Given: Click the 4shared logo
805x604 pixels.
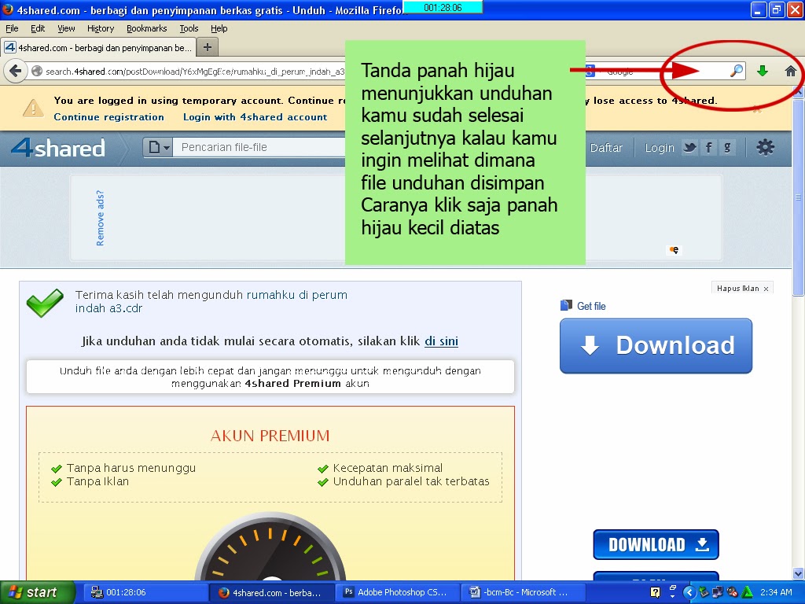Looking at the screenshot, I should (58, 147).
